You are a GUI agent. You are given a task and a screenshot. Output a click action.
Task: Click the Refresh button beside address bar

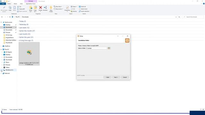point(179,17)
